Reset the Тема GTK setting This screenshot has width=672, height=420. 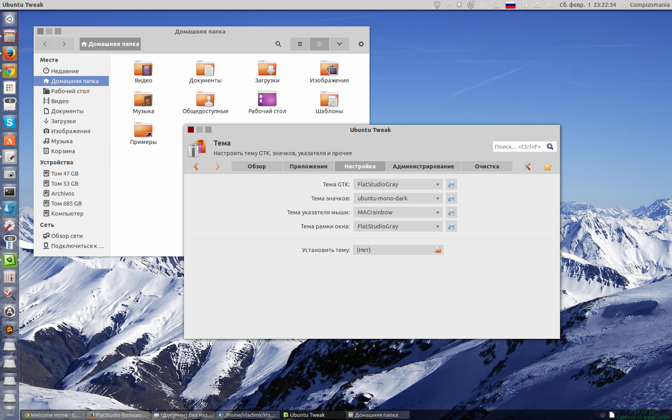coord(451,184)
